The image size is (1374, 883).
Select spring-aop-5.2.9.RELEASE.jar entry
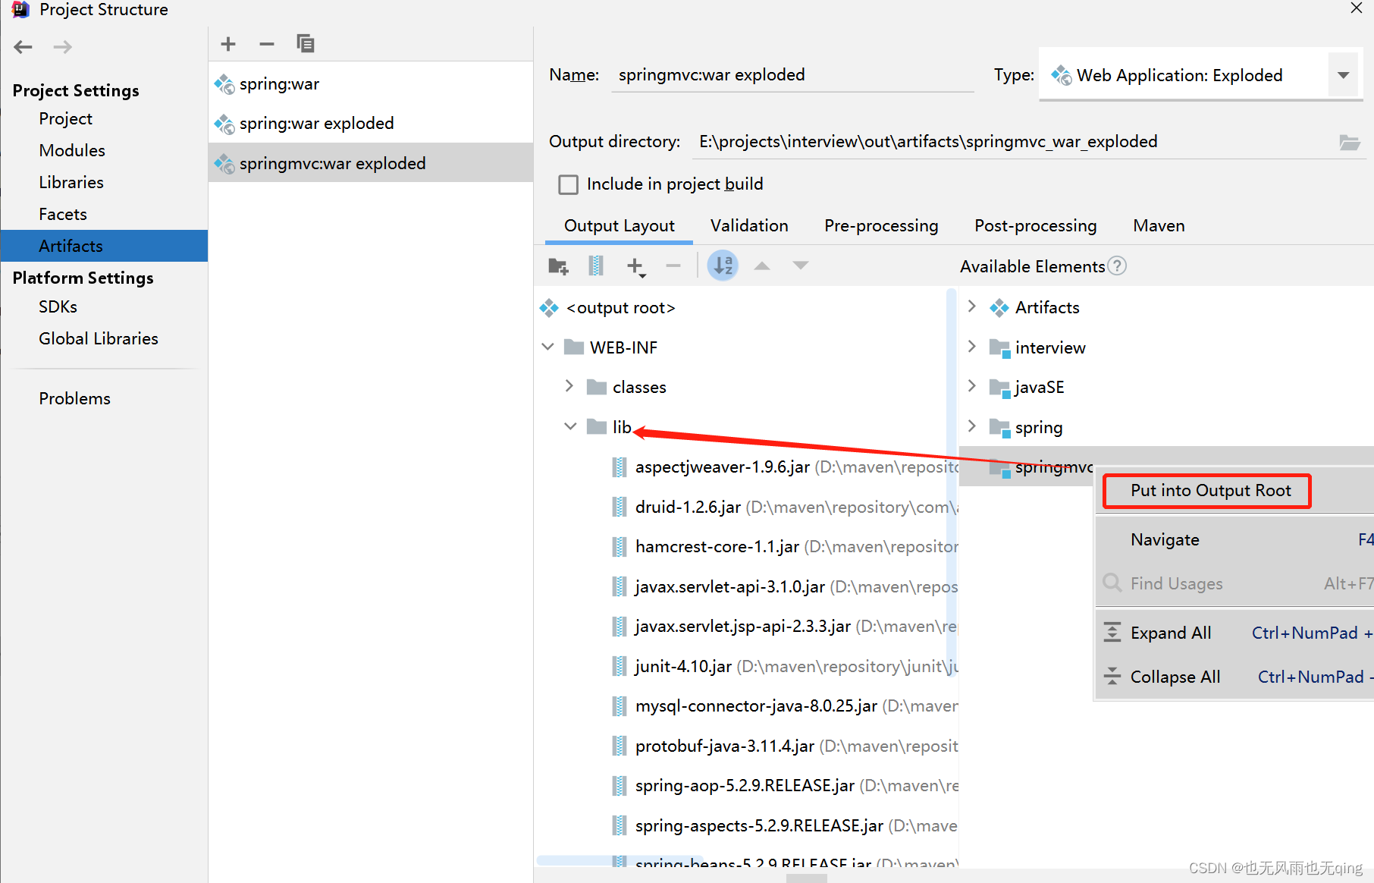tap(784, 786)
